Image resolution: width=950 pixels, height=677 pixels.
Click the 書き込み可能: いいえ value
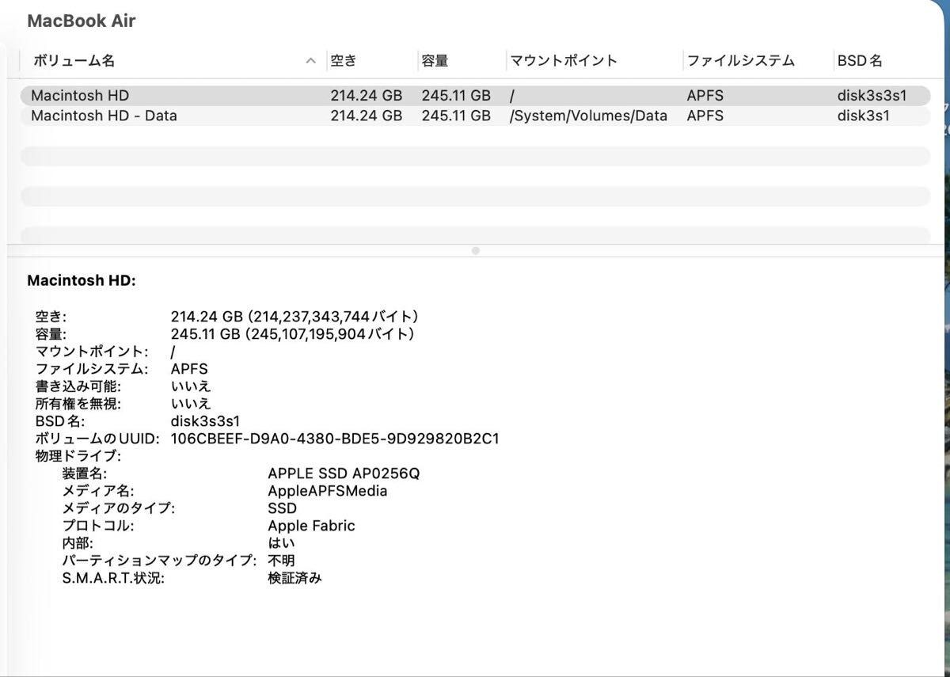(191, 386)
